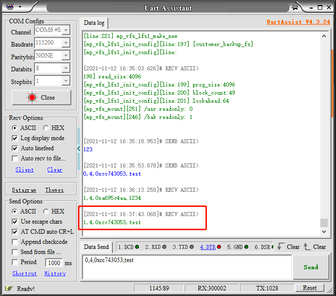
Task: Enable Period sending checkbox
Action: pos(15,262)
